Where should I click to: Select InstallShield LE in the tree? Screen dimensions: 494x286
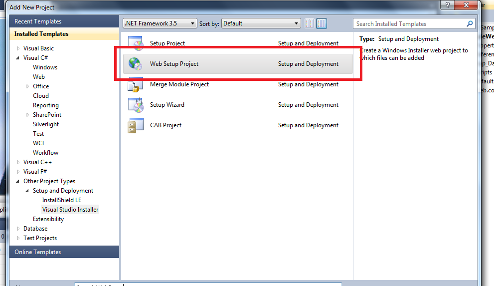(62, 200)
